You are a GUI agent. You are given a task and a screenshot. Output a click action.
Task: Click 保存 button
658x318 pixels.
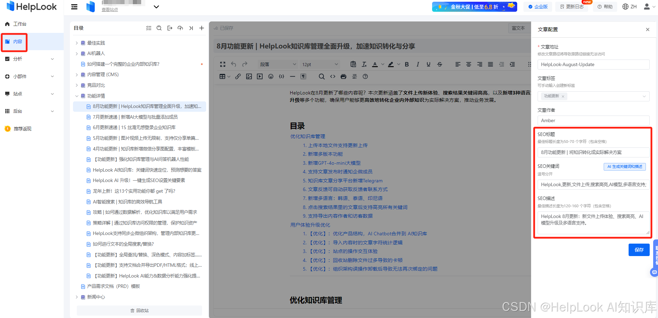coord(639,249)
